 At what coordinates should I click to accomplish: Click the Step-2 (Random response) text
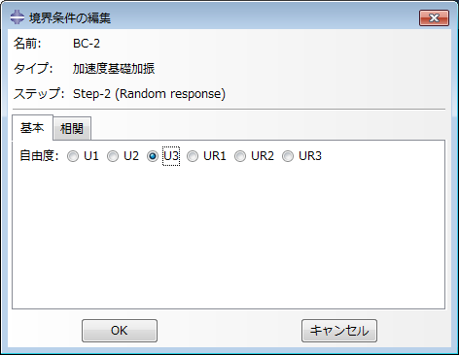pyautogui.click(x=149, y=94)
